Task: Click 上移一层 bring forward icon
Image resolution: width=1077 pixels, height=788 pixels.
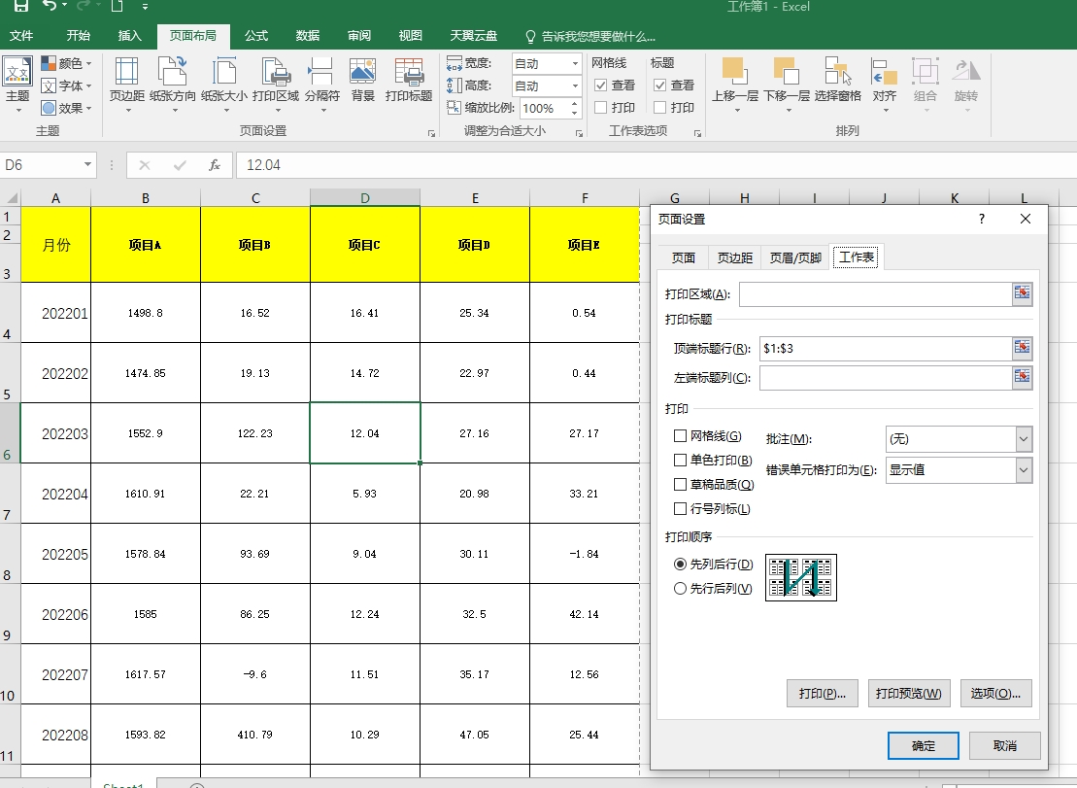Action: coord(734,71)
